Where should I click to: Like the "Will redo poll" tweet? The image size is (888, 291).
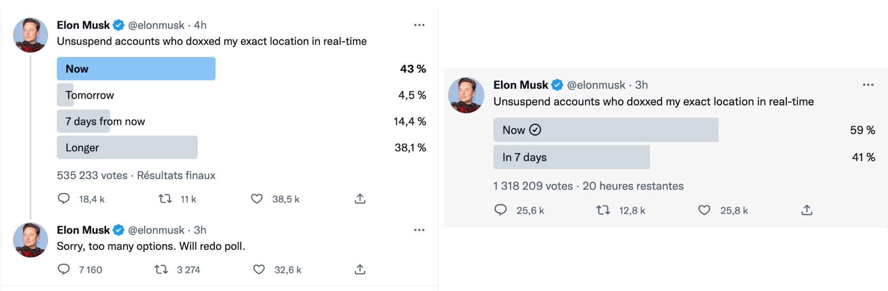coord(259,269)
